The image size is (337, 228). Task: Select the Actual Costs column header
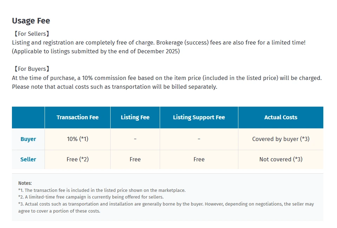(280, 118)
